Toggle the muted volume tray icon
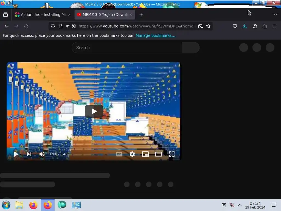The width and height of the screenshot is (281, 211). 232,205
